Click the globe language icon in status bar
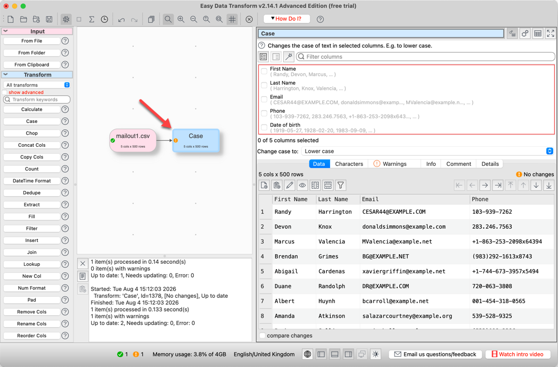558x367 pixels. coord(307,354)
